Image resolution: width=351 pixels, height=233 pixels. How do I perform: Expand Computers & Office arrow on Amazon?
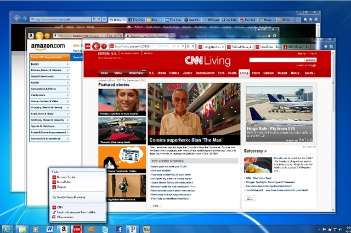pos(67,89)
